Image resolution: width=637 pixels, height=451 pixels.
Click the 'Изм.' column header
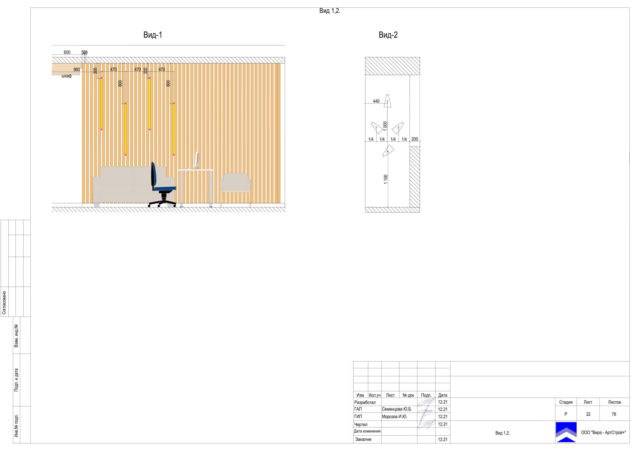pyautogui.click(x=361, y=395)
